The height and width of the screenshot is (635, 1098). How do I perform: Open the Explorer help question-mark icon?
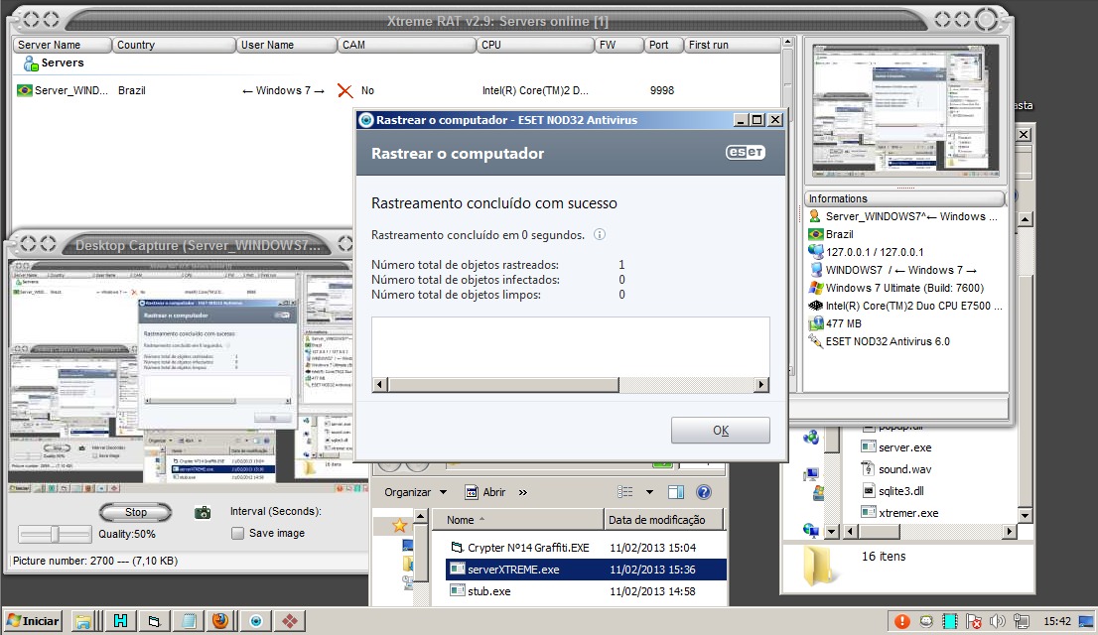click(x=704, y=492)
